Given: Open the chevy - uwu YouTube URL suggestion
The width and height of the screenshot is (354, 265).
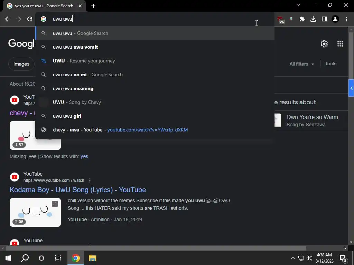Looking at the screenshot, I should tap(155, 130).
